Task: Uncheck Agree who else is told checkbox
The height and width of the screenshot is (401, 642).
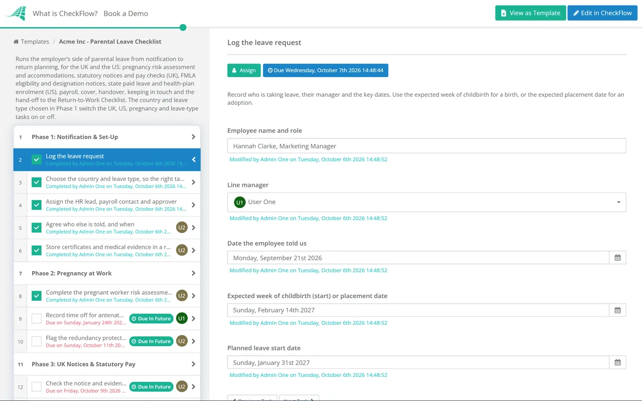Action: pyautogui.click(x=37, y=228)
